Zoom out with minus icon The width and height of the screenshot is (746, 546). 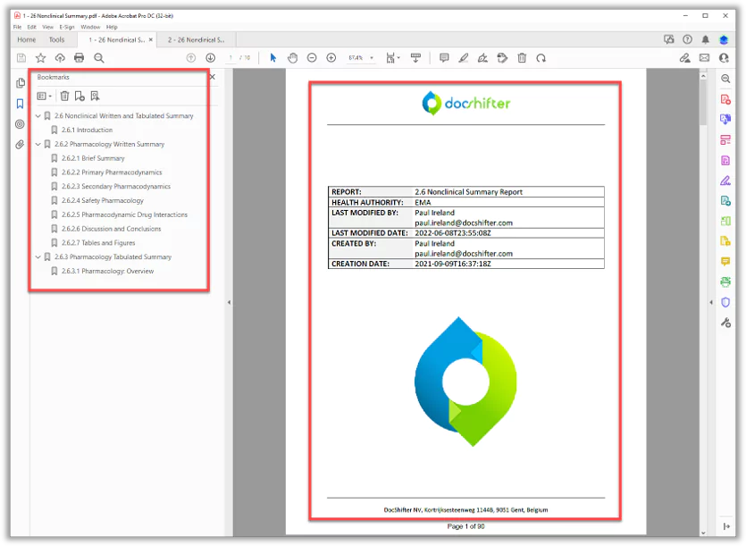click(312, 58)
